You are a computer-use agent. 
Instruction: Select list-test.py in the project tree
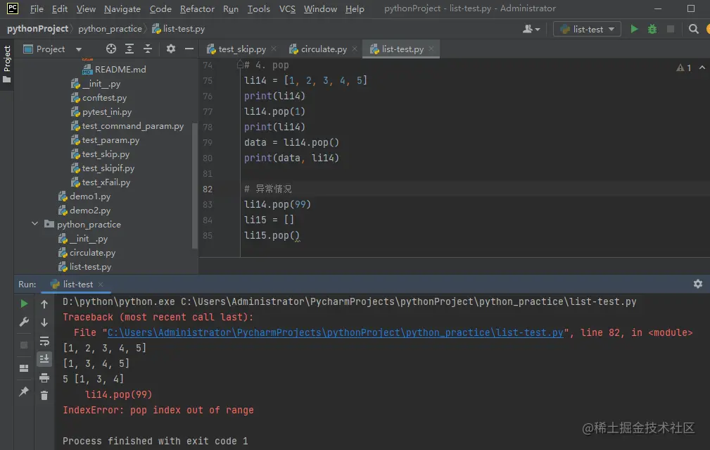(84, 266)
